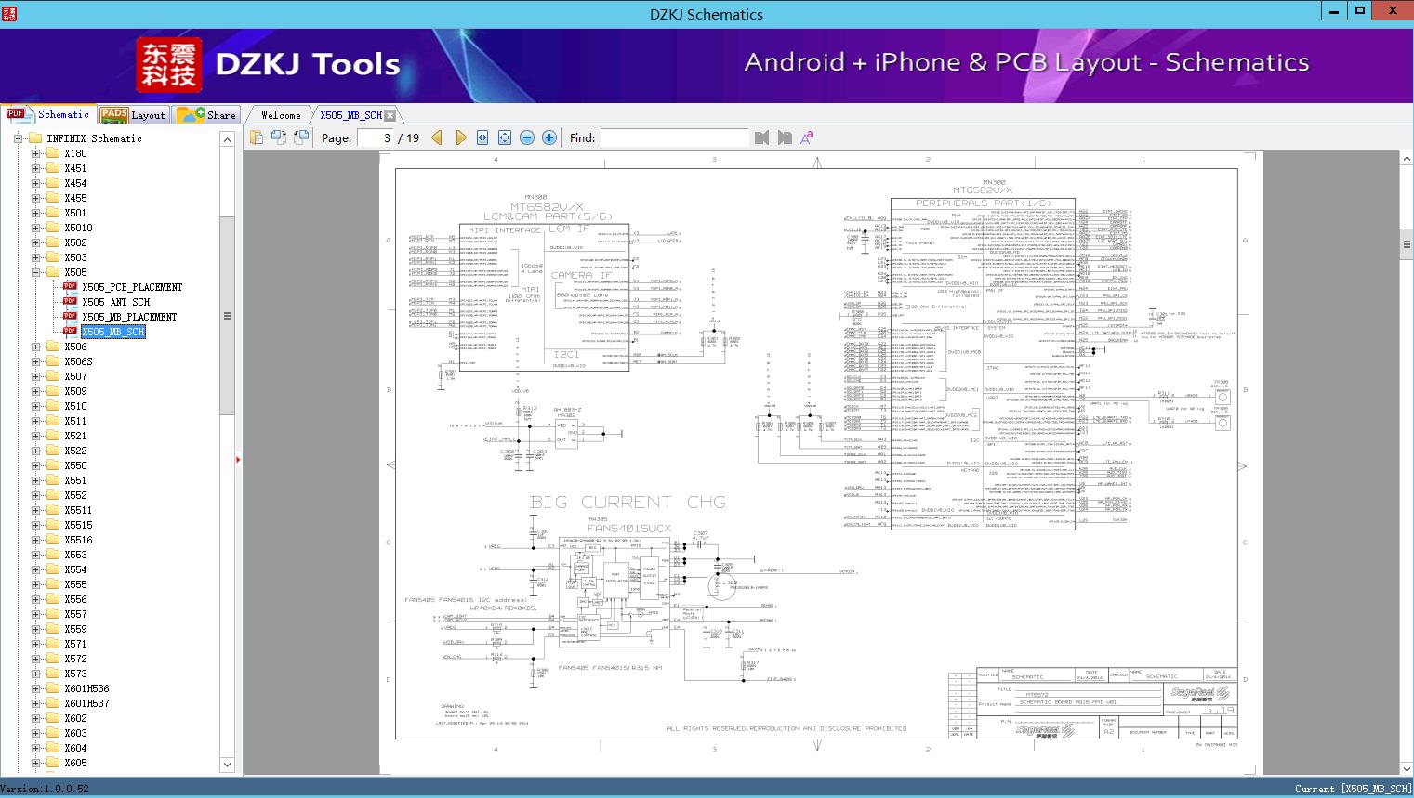Viewport: 1414px width, 798px height.
Task: Expand the X5010 folder node
Action: (36, 228)
